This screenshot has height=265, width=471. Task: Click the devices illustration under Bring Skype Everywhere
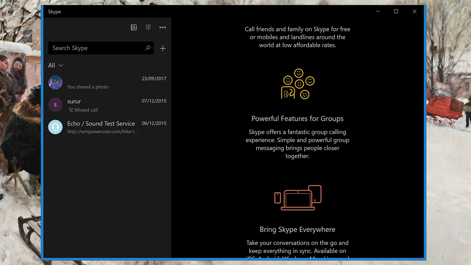(x=298, y=198)
